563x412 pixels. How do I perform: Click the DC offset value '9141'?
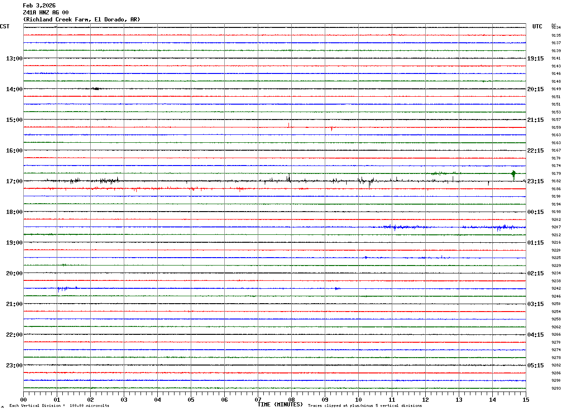tap(556, 59)
